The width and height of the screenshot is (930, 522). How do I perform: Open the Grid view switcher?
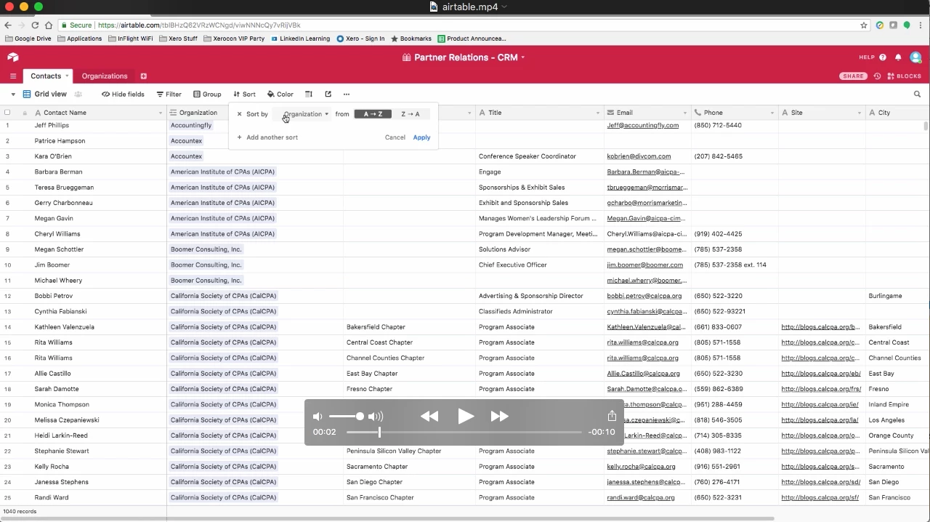point(45,95)
